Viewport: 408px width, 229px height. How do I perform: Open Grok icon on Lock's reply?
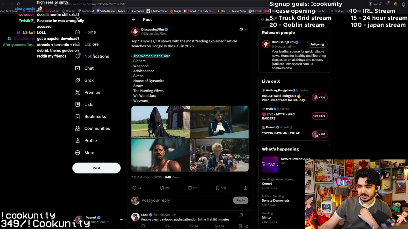[241, 215]
